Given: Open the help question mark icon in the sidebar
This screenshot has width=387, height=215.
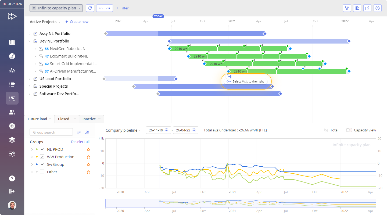Looking at the screenshot, I should [x=12, y=178].
